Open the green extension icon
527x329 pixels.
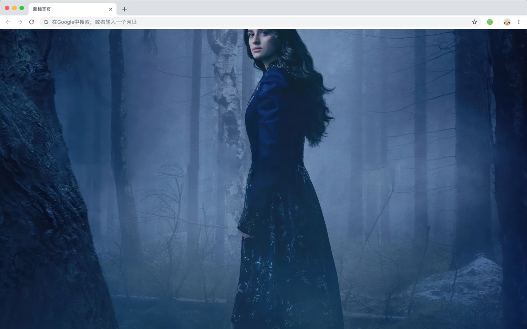490,22
